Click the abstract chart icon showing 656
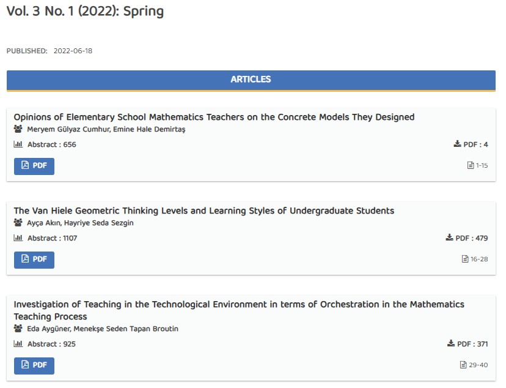506x388 pixels. (x=18, y=144)
